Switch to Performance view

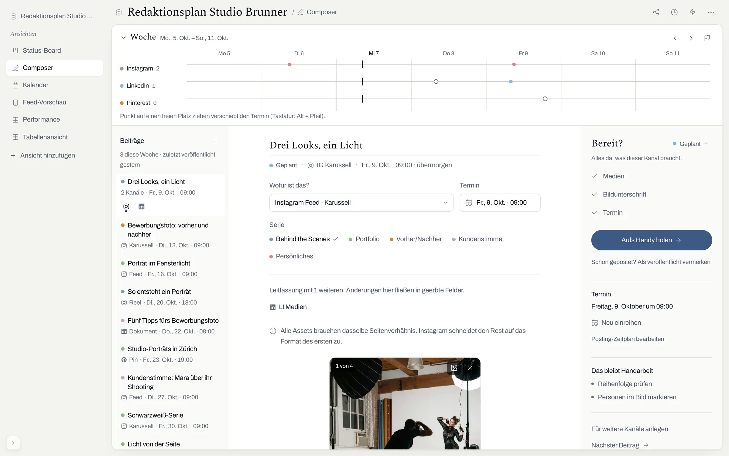(x=55, y=119)
